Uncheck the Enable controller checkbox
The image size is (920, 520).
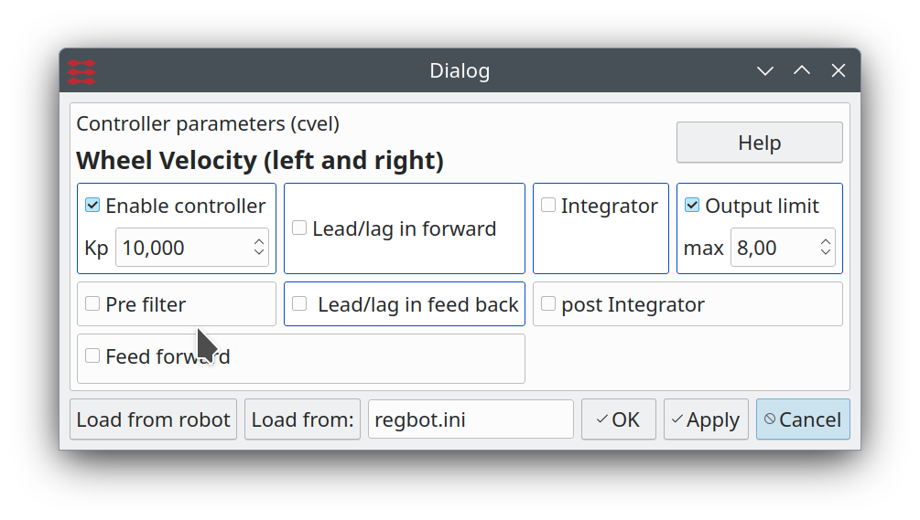92,206
